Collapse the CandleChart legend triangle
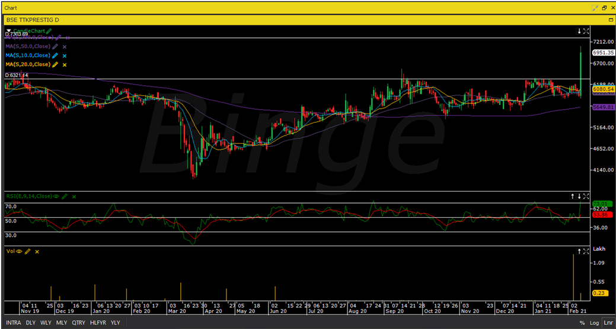The image size is (616, 329). tap(9, 31)
